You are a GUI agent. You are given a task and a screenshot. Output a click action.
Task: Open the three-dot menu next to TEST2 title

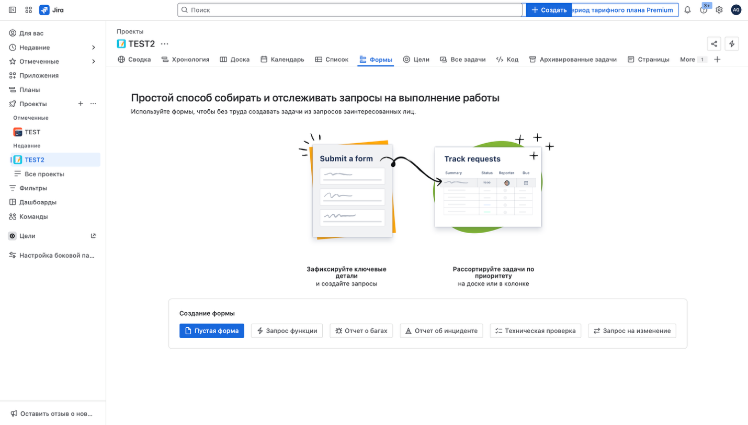tap(165, 44)
